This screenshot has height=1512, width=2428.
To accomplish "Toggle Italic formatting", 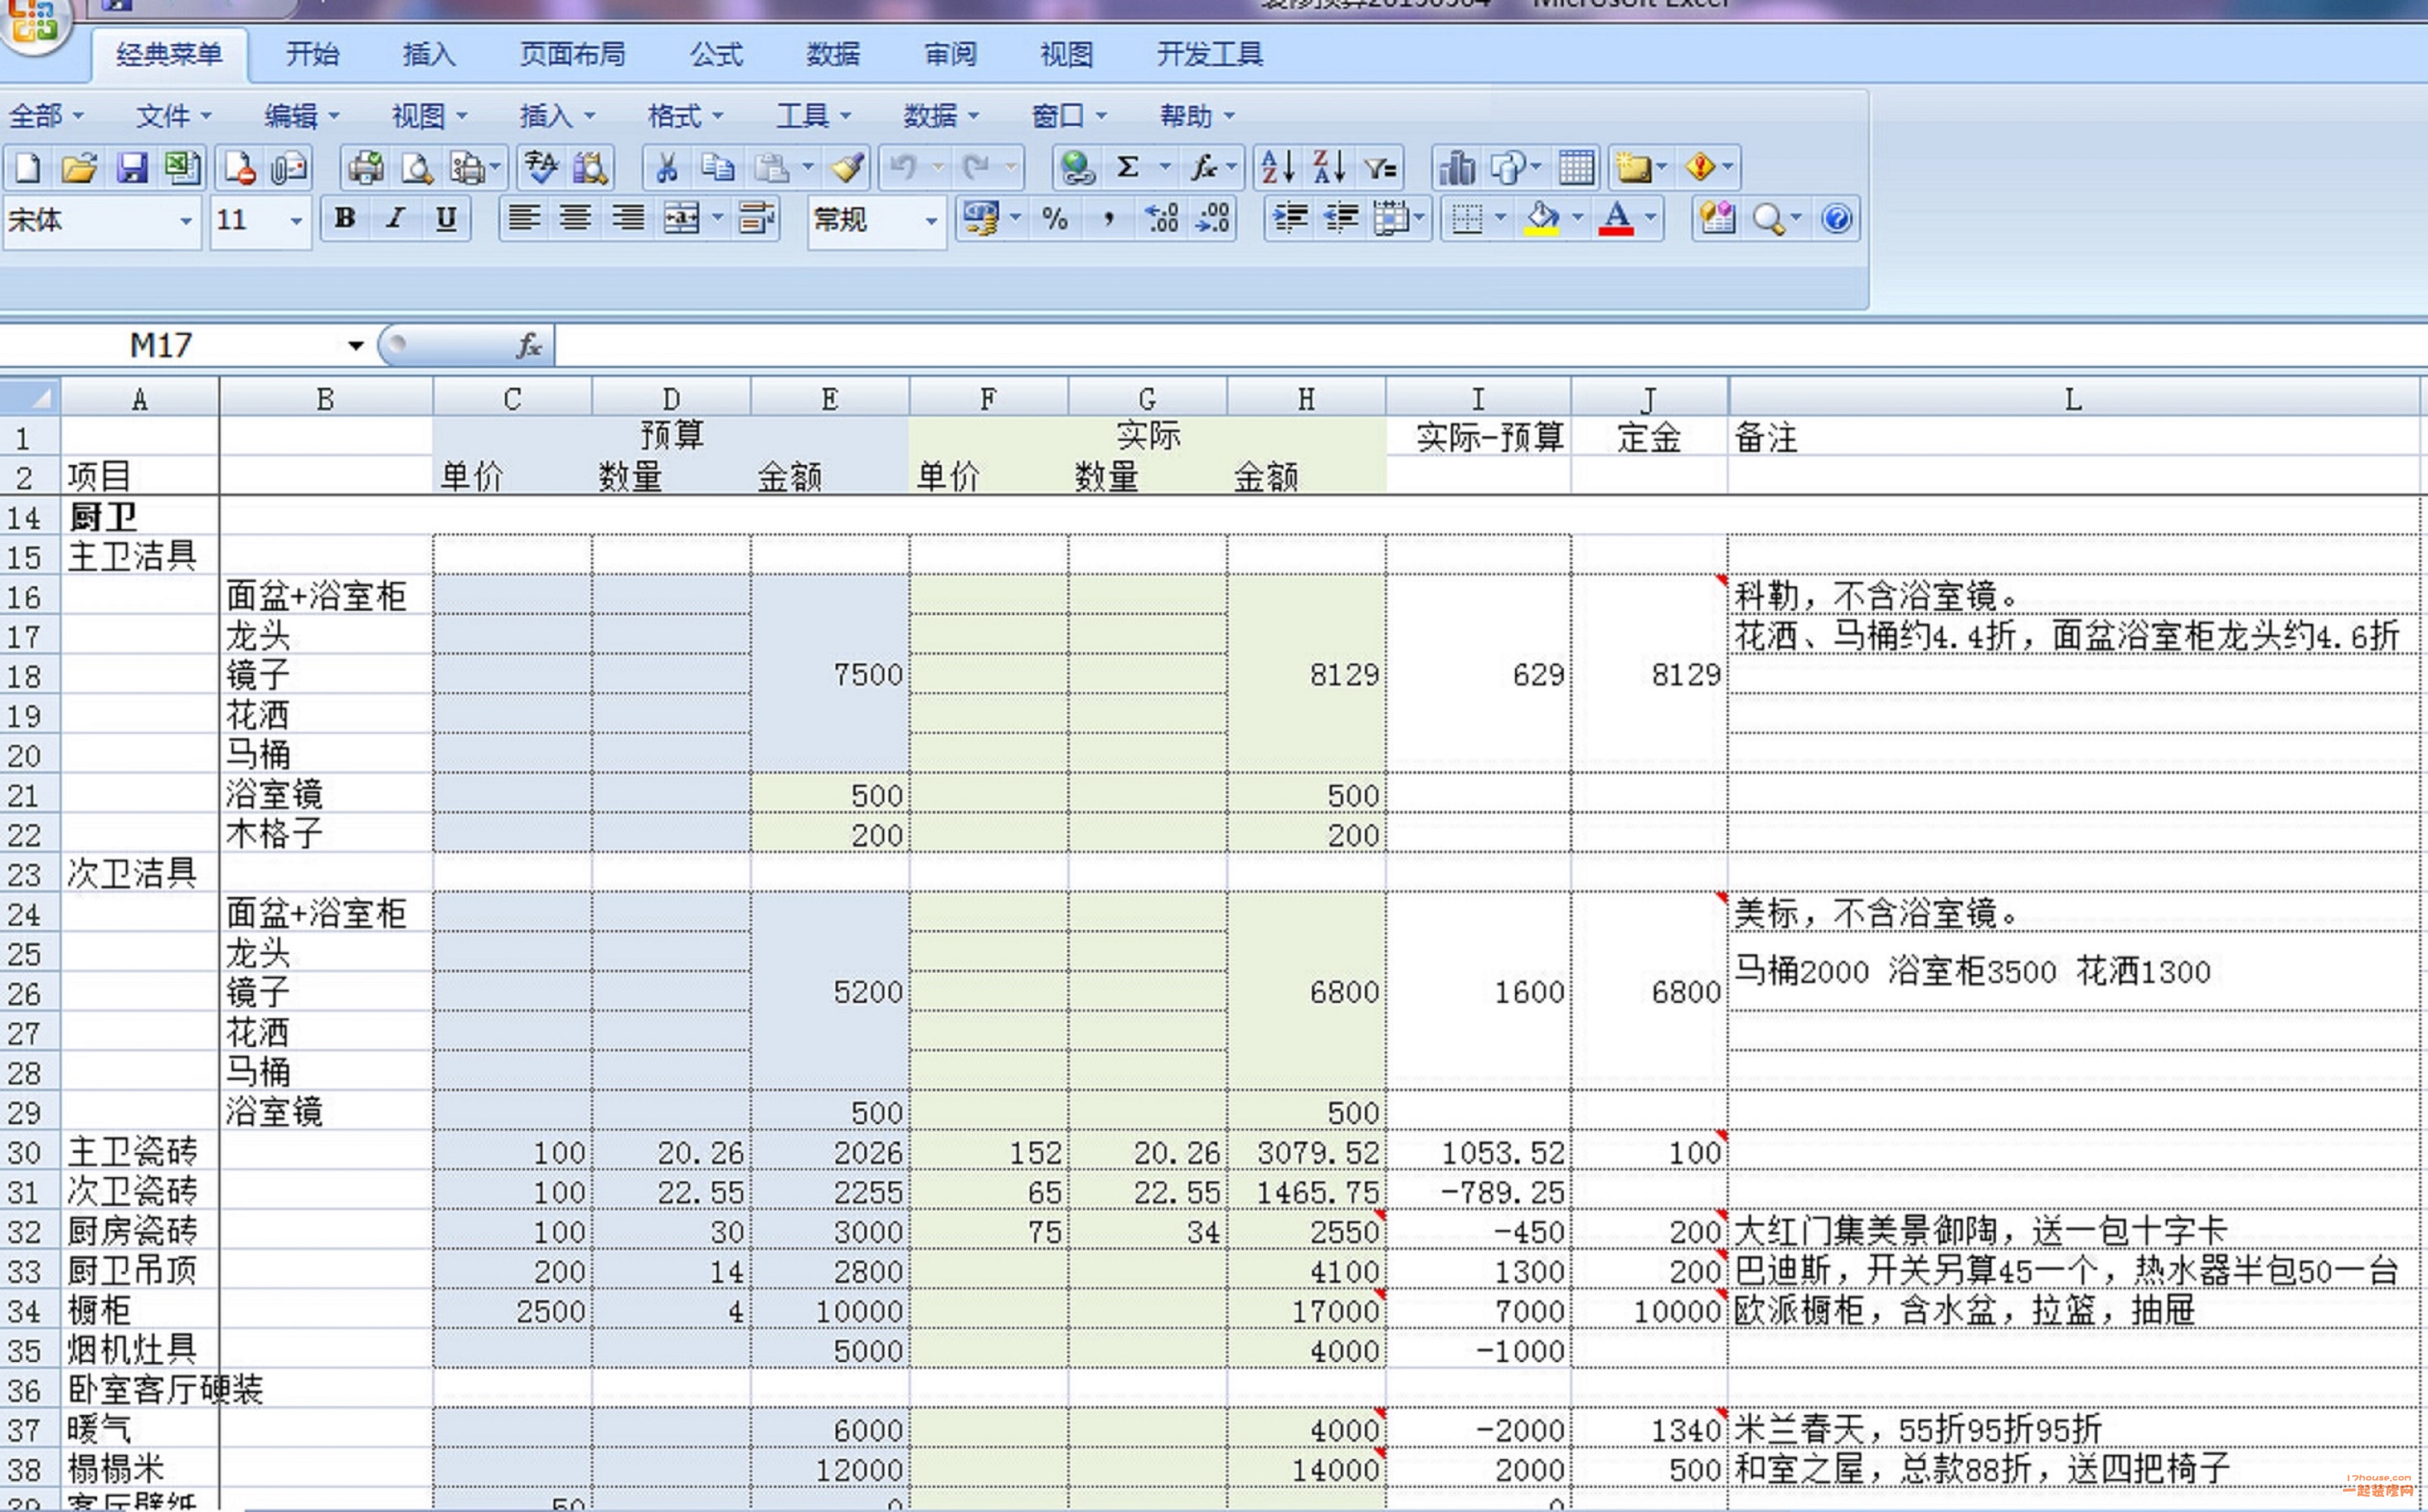I will click(x=396, y=219).
